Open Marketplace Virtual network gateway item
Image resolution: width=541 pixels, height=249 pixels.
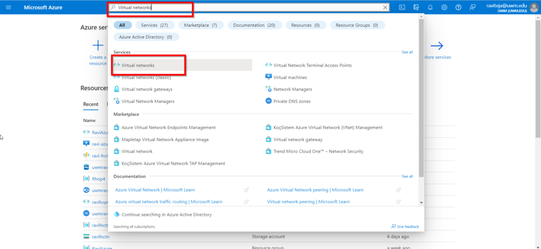tap(298, 140)
